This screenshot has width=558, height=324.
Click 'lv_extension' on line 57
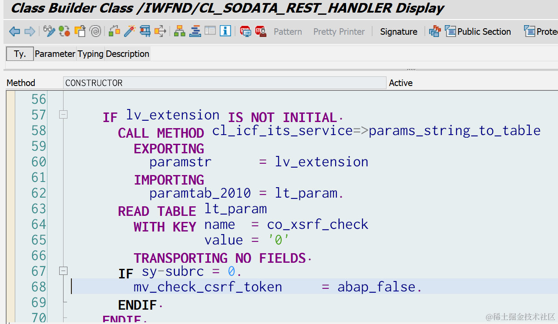pyautogui.click(x=173, y=115)
